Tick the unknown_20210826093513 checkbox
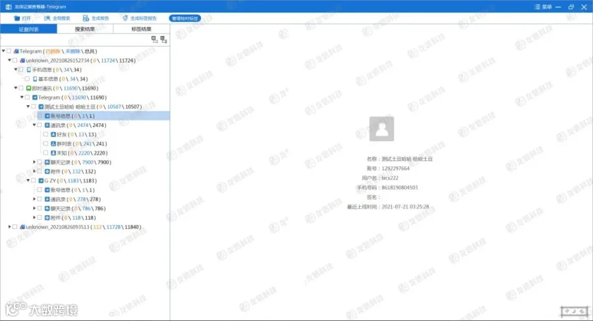 click(x=14, y=226)
